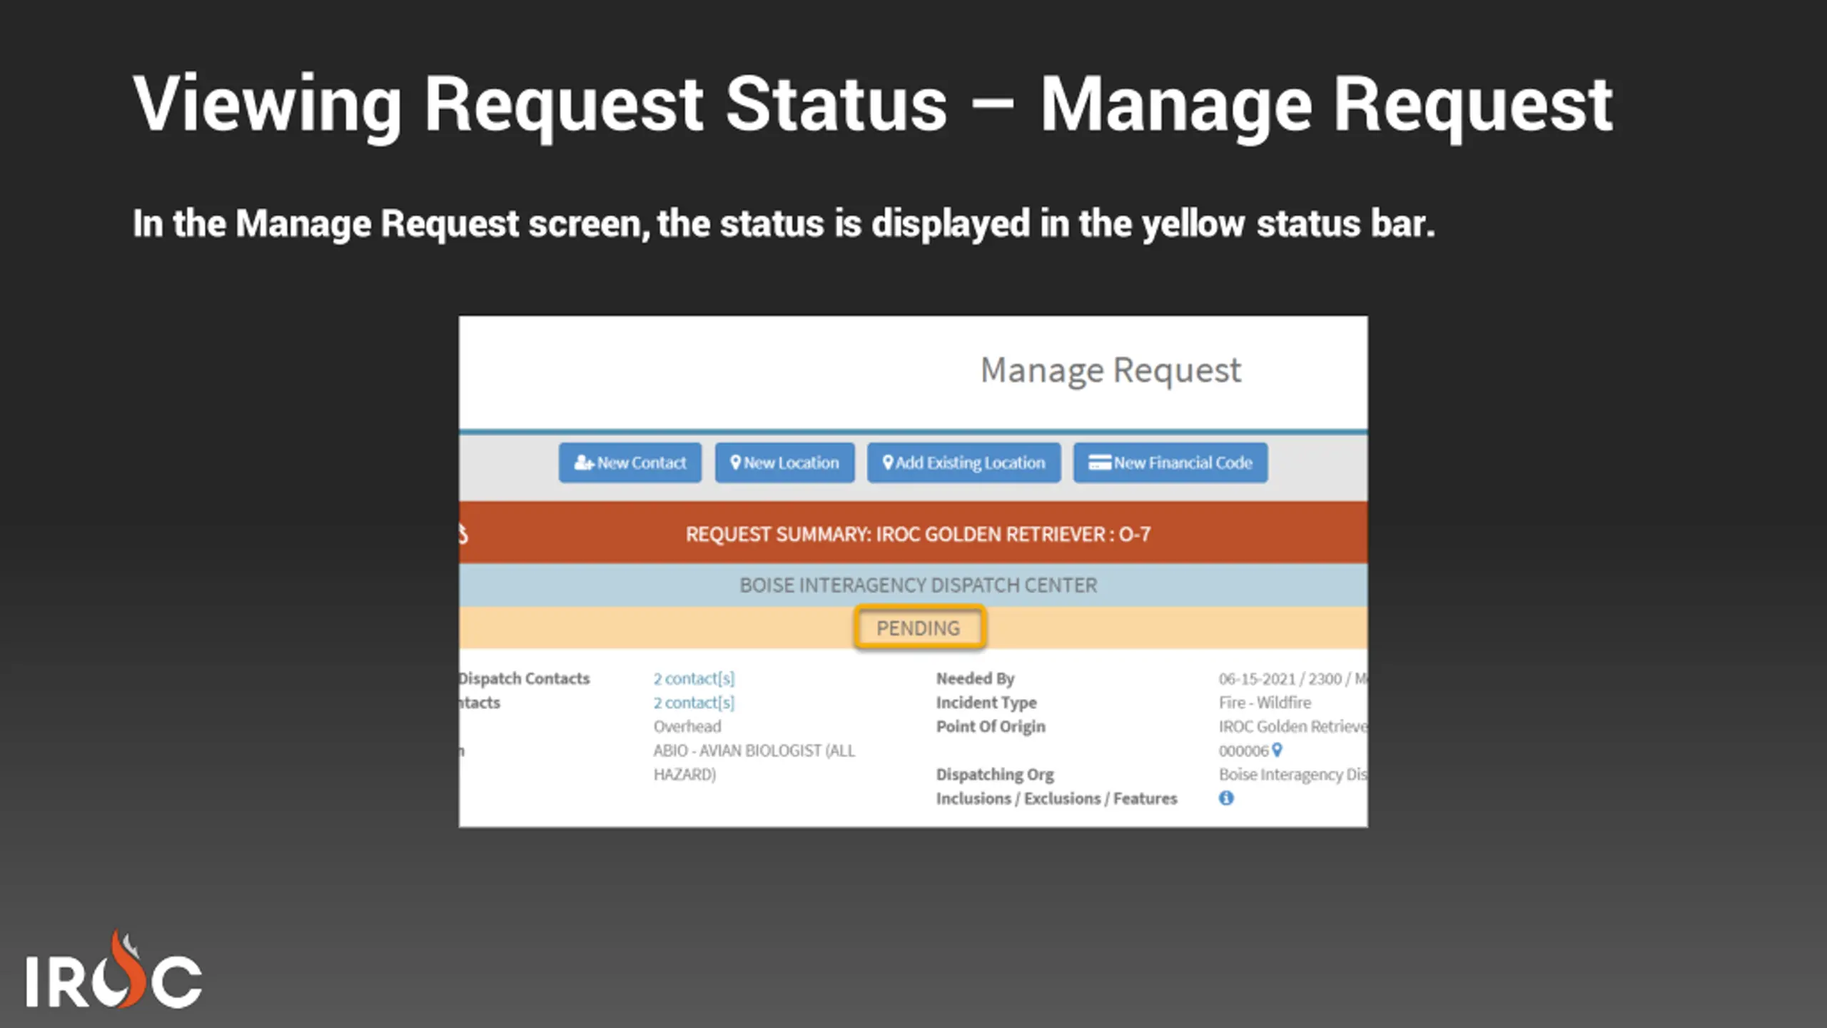Click the Inclusions / Exclusions / Features label
Image resolution: width=1827 pixels, height=1028 pixels.
(1056, 798)
